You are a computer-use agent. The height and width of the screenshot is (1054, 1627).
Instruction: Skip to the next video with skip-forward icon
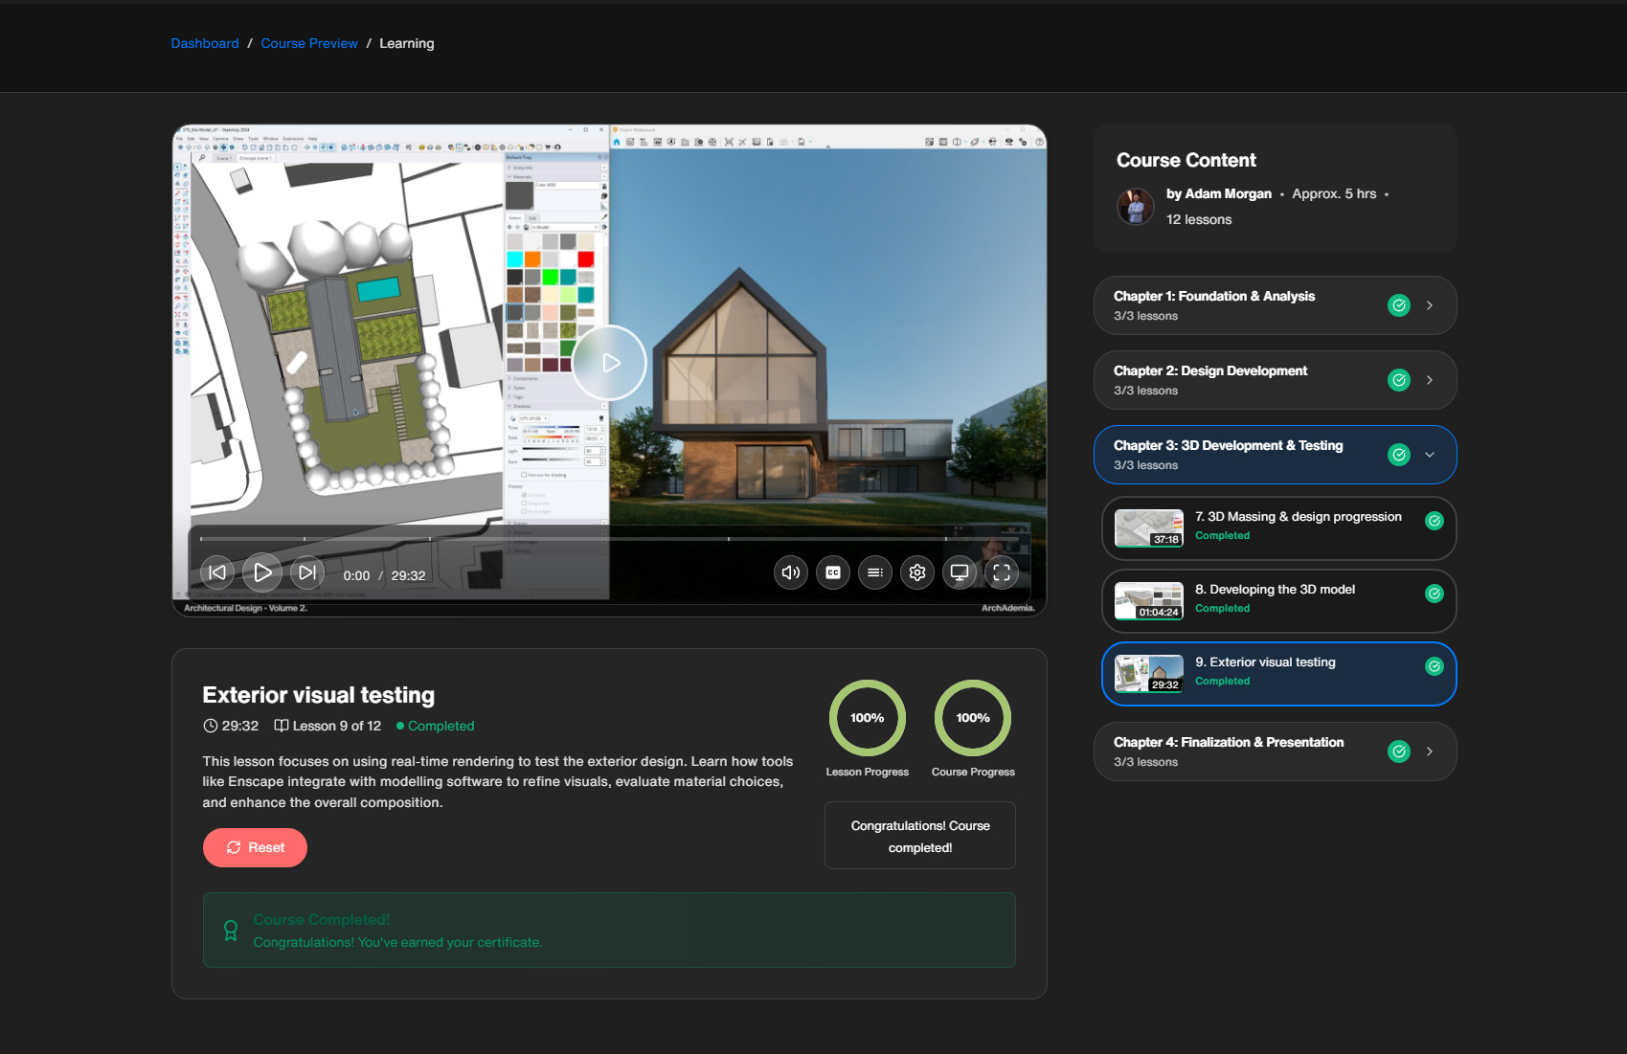pyautogui.click(x=306, y=572)
